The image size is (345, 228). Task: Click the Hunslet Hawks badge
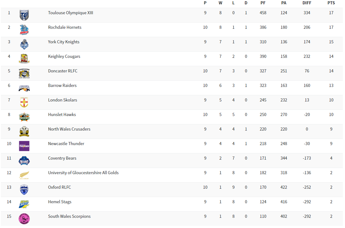click(x=24, y=117)
